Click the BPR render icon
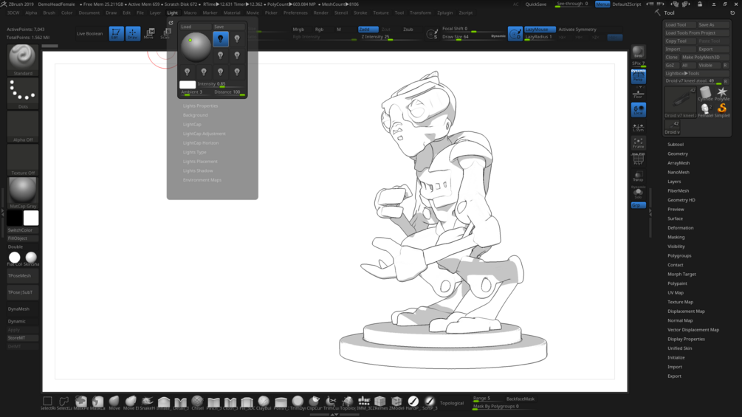 pyautogui.click(x=639, y=52)
